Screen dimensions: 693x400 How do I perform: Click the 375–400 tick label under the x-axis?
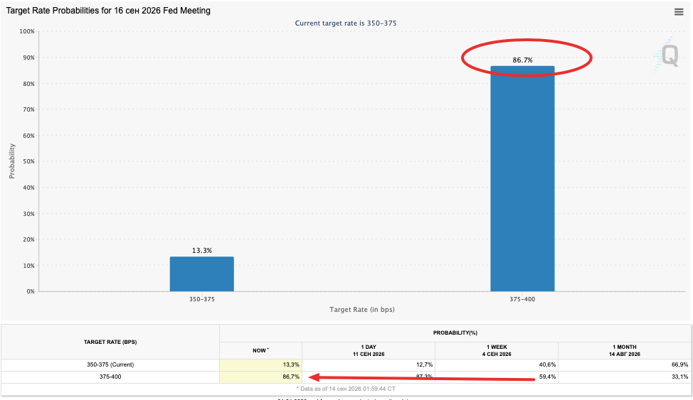pos(522,299)
